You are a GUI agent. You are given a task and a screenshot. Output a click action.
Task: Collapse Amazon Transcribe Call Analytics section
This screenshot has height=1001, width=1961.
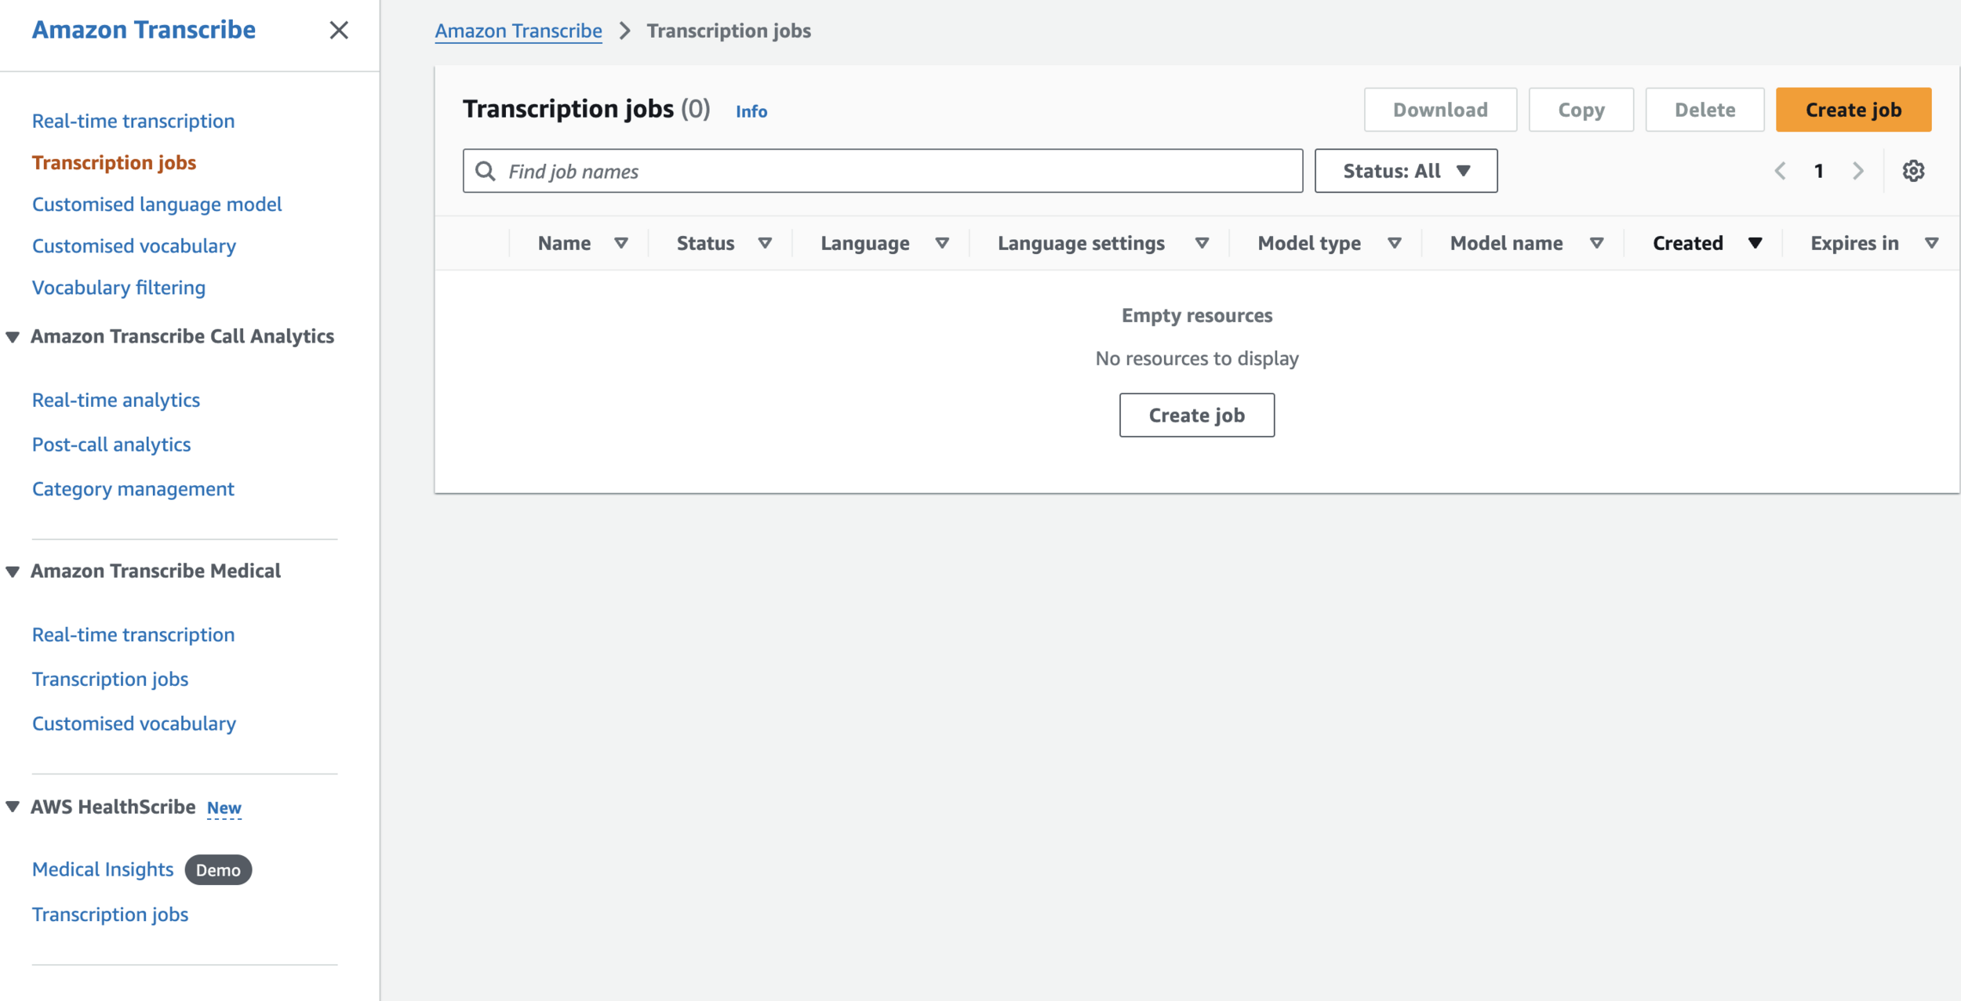[13, 337]
